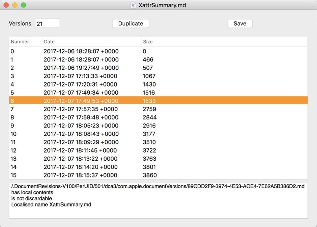Image resolution: width=317 pixels, height=227 pixels.
Task: Select version 3 with size 1067
Action: (x=81, y=76)
